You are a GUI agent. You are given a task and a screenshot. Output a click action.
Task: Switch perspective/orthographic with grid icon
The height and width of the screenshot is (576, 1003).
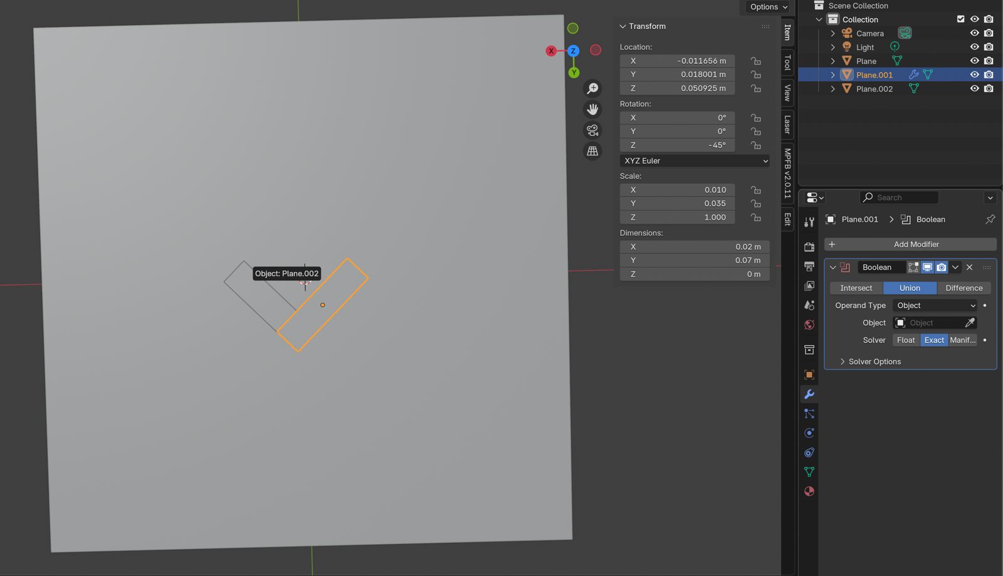[592, 151]
